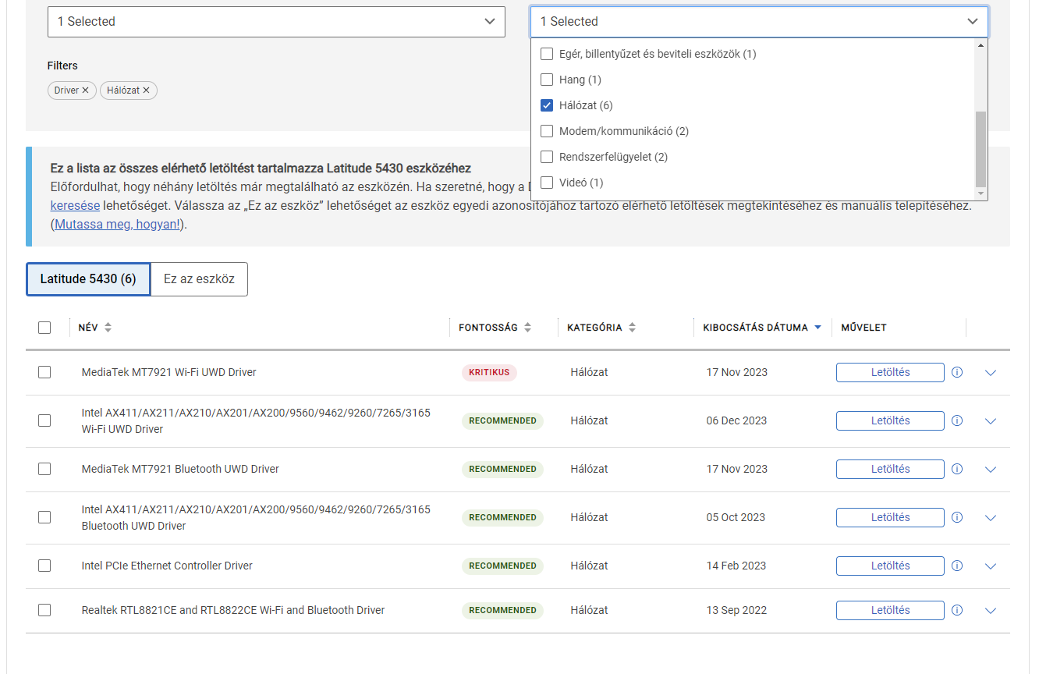Collapse the category '1 Selected' dropdown
1039x674 pixels.
point(759,22)
